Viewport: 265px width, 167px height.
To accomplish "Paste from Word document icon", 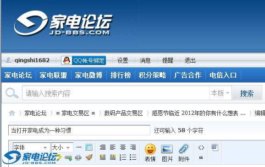I will coord(215,147).
